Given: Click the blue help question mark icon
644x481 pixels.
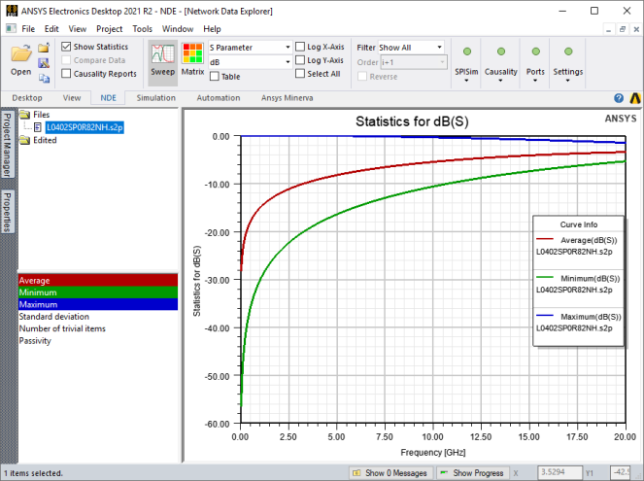Looking at the screenshot, I should (x=619, y=98).
